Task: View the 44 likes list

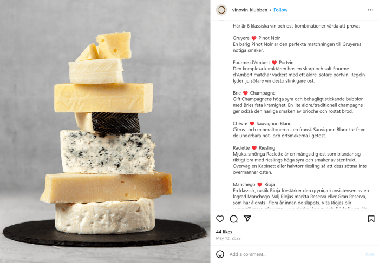Action: click(x=224, y=232)
